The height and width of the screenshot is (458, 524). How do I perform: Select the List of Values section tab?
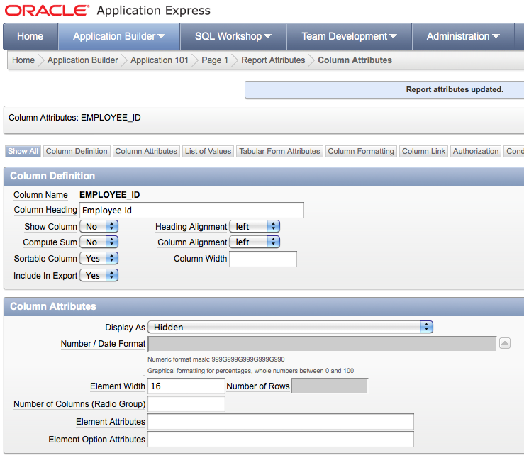click(208, 151)
